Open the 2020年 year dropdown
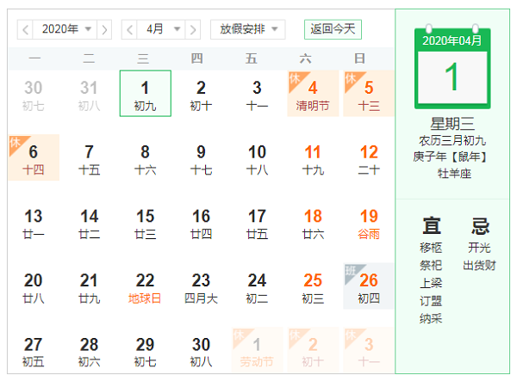 [x=65, y=29]
